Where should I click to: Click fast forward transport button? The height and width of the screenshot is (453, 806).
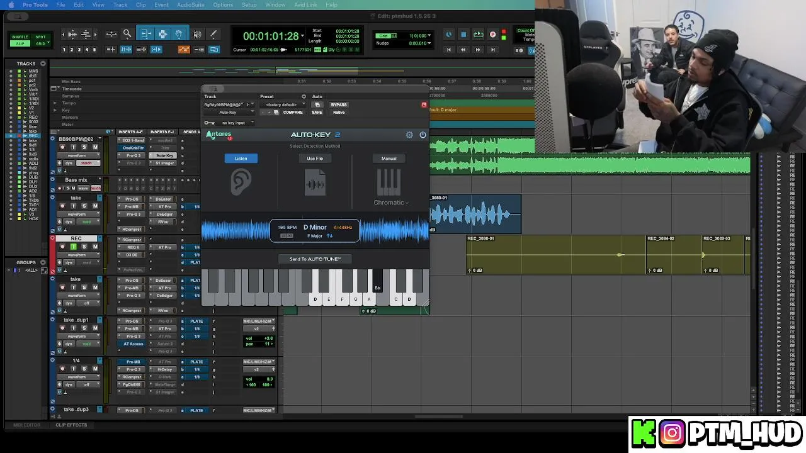(x=478, y=49)
